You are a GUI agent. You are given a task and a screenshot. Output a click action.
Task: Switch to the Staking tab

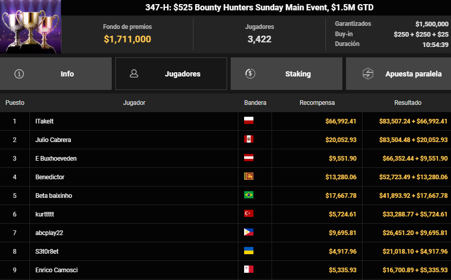pyautogui.click(x=287, y=73)
